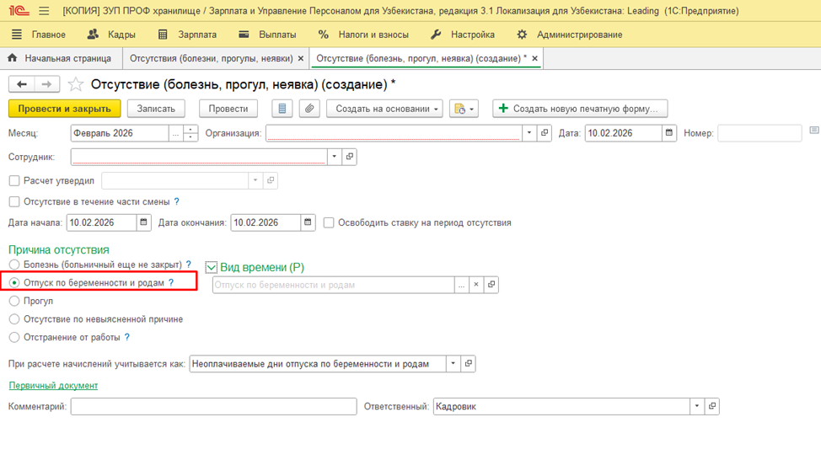Open calendar picker for Дата окончания
The width and height of the screenshot is (821, 476).
coord(309,222)
